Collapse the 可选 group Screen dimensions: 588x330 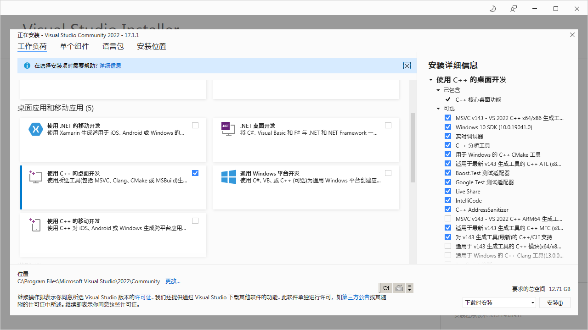(x=438, y=109)
